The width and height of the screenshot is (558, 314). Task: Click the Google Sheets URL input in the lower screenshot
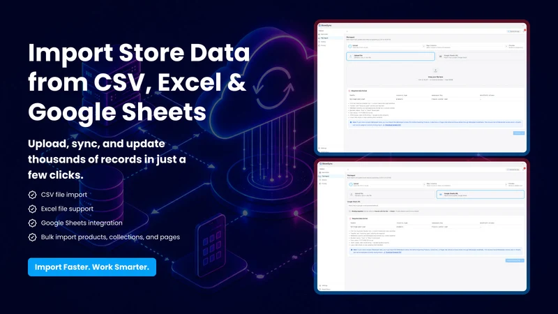[x=435, y=205]
